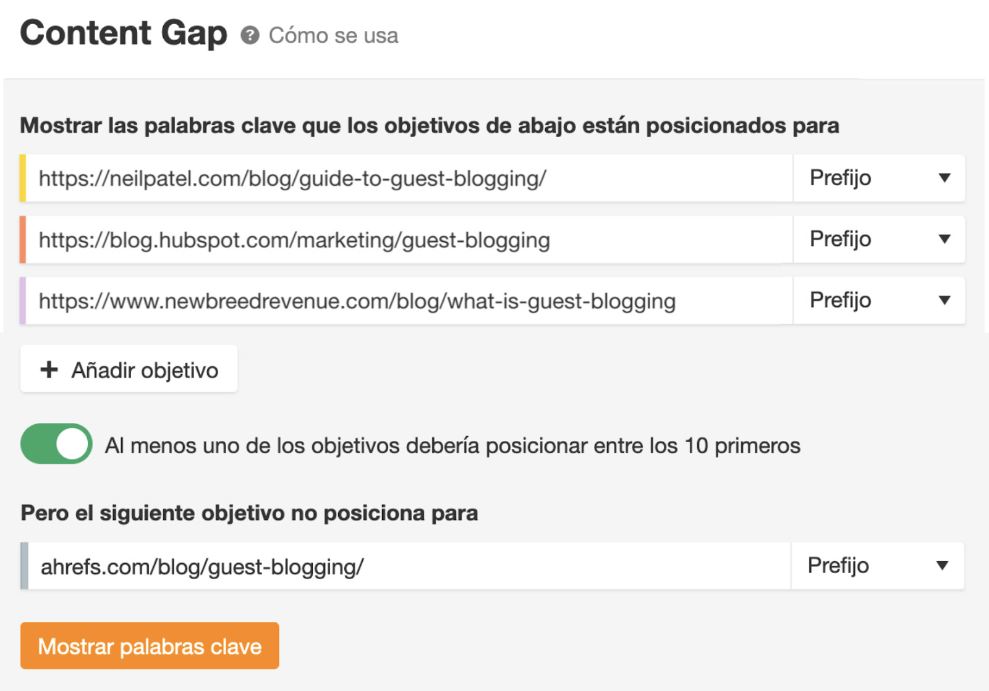The image size is (989, 691).
Task: Open Prefijo dropdown for the ahrefs.com target
Action: tap(877, 566)
